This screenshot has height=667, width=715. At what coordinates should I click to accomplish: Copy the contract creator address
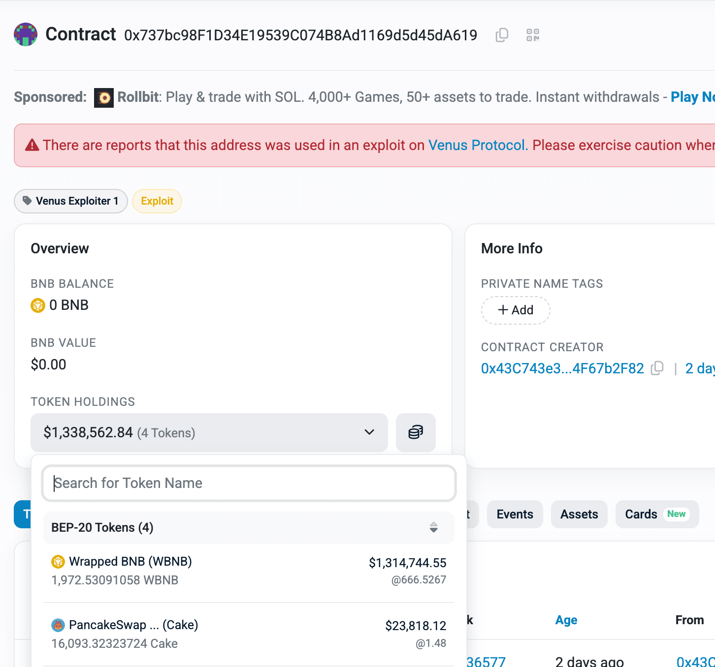pyautogui.click(x=657, y=368)
